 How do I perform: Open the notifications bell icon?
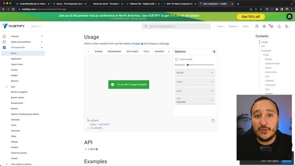click(x=279, y=26)
